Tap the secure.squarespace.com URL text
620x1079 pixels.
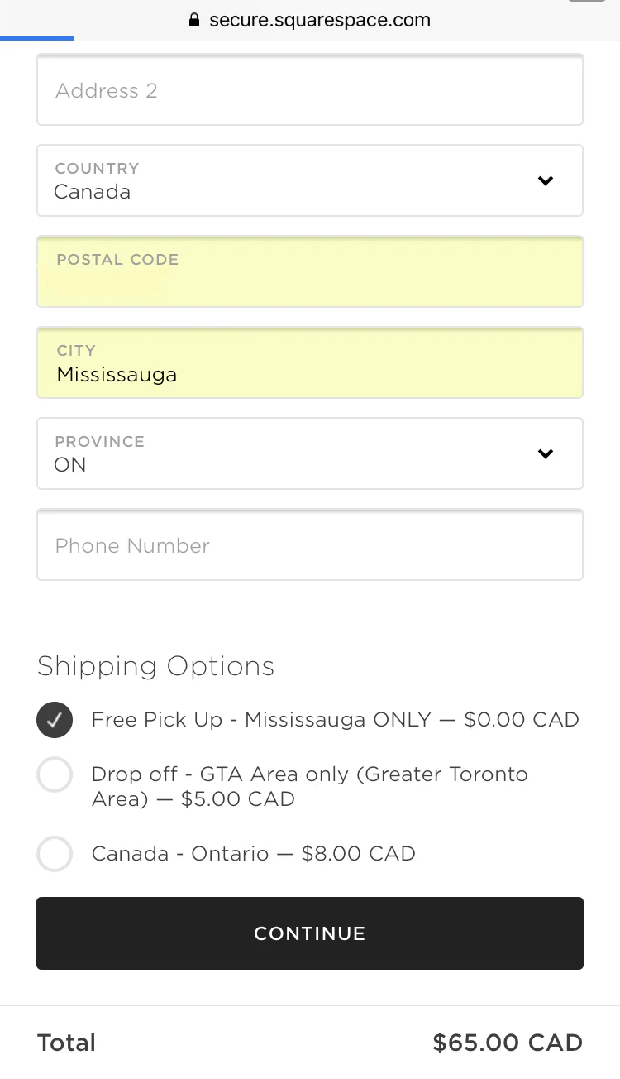pyautogui.click(x=320, y=21)
